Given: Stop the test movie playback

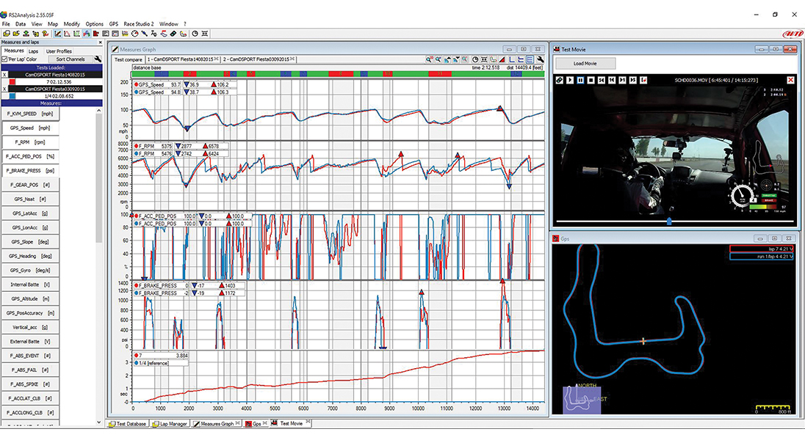Looking at the screenshot, I should pos(591,80).
